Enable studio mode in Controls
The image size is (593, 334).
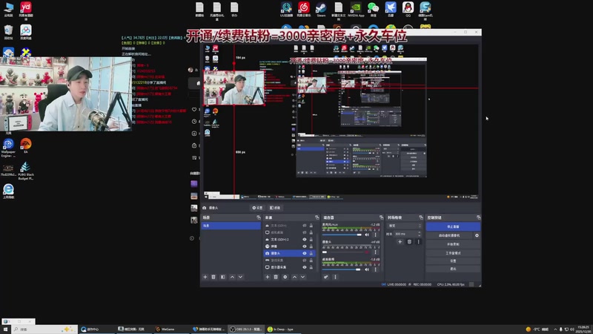453,253
